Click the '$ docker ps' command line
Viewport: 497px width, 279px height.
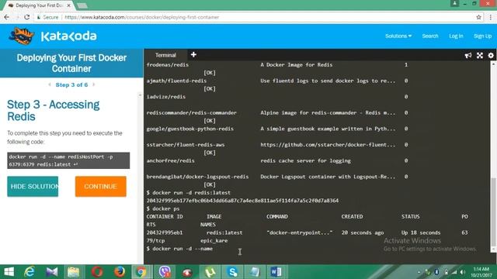pyautogui.click(x=163, y=208)
